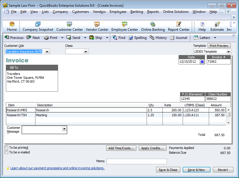Viewport: 239px width, 178px height.
Task: Open the Customers menu
Action: point(80,12)
